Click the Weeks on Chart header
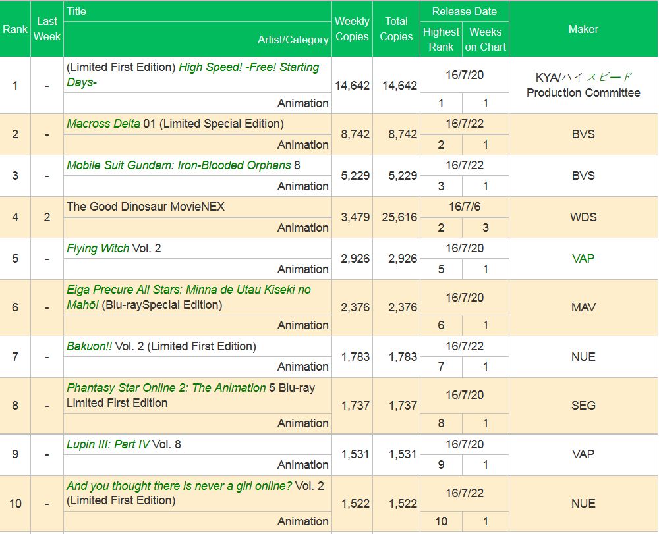Viewport: 659px width, 534px height. [485, 39]
